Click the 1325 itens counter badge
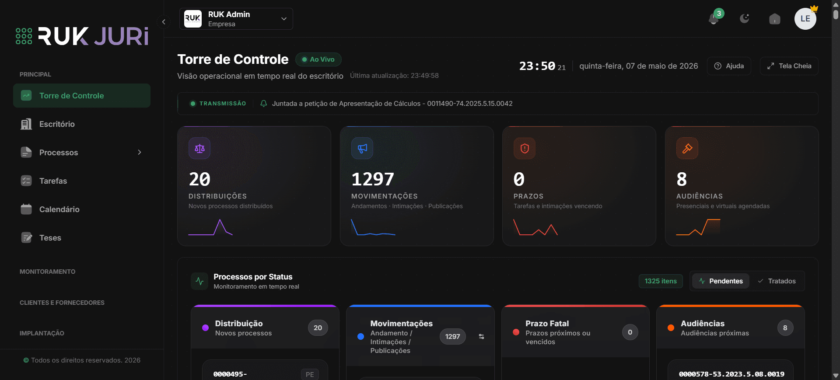This screenshot has width=840, height=380. 661,281
